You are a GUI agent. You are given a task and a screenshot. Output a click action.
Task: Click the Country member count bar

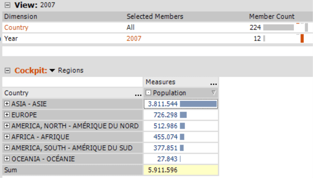click(278, 27)
